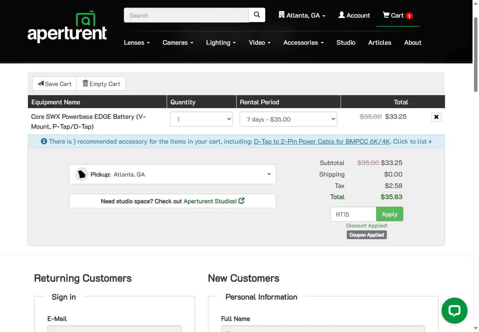Remove the Core SWX battery from cart
Image resolution: width=479 pixels, height=332 pixels.
point(436,117)
